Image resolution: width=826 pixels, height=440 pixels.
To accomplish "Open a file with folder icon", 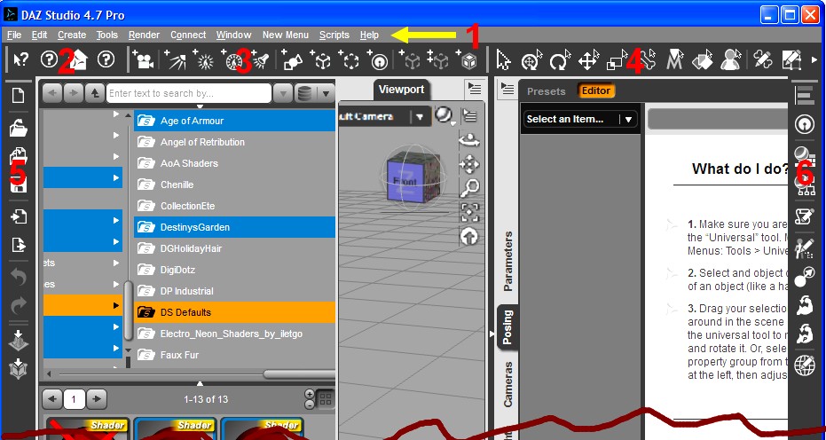I will 19,128.
